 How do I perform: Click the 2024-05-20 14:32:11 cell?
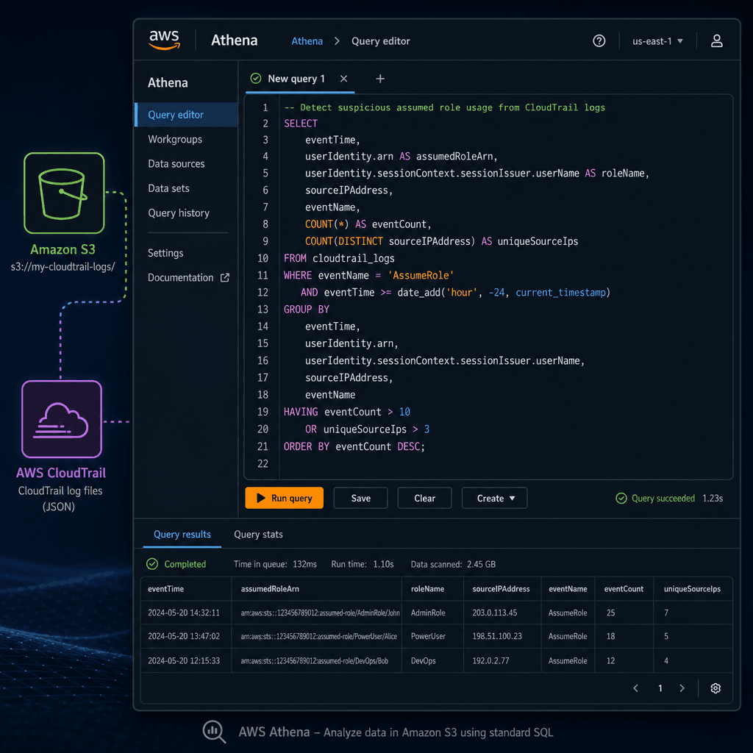183,613
